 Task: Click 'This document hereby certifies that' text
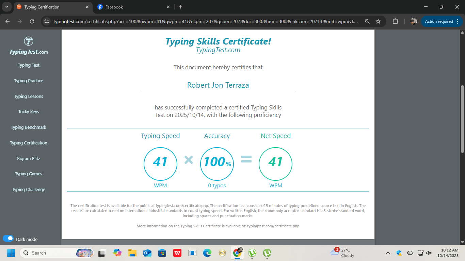tap(218, 67)
